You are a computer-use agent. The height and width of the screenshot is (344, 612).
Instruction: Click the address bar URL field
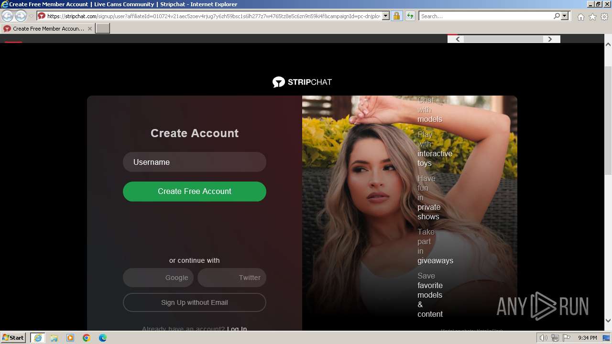pyautogui.click(x=214, y=16)
